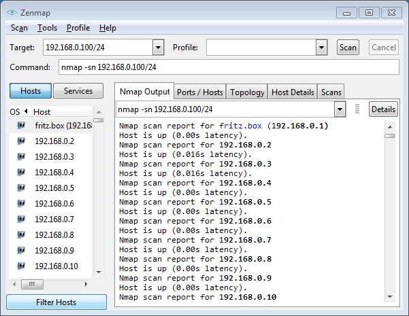Open the Scan menu
The height and width of the screenshot is (316, 409).
coord(19,28)
